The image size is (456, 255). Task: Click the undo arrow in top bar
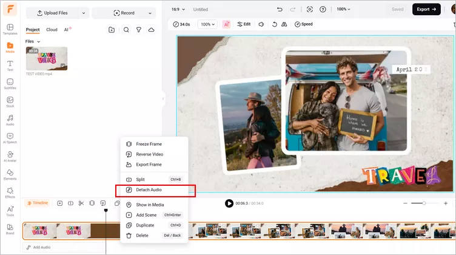(x=280, y=9)
